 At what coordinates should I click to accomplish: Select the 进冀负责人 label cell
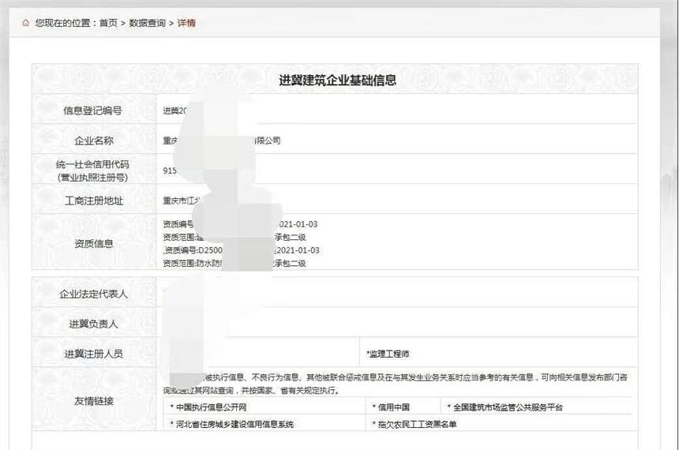click(x=93, y=324)
